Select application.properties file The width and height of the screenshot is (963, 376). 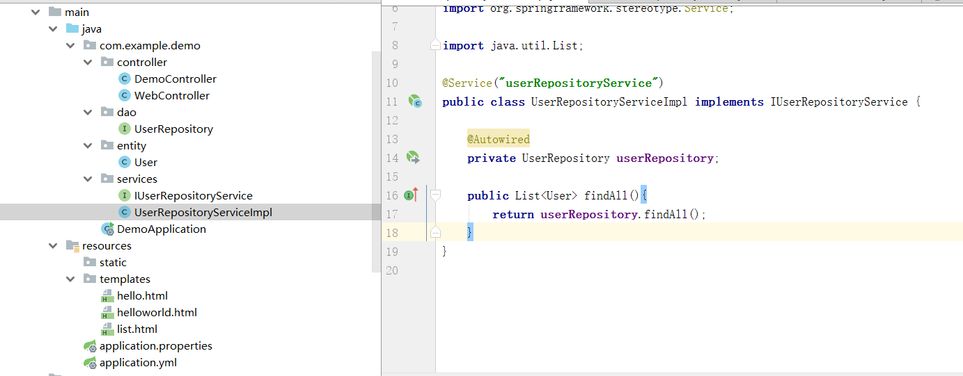(156, 345)
